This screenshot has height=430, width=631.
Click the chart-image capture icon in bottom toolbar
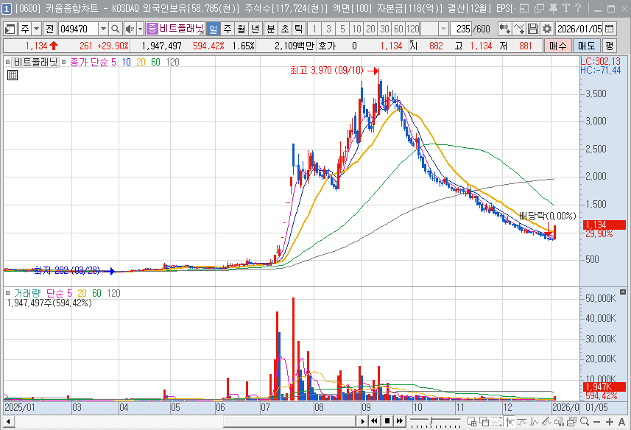571,422
